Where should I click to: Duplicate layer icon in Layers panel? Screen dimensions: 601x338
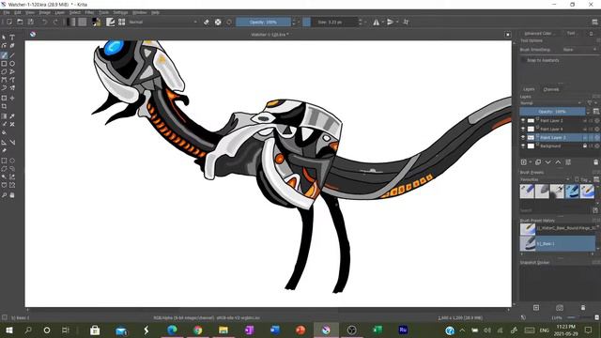click(538, 162)
